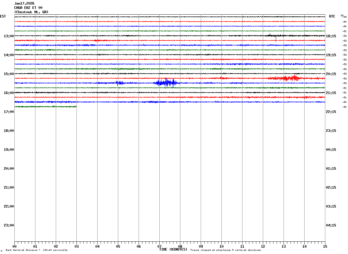348x254 pixels.
Task: Click minute 00 on the time axis
Action: tap(14, 247)
